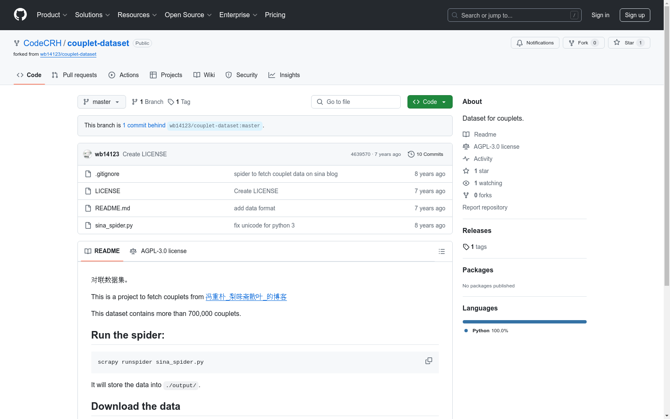Screen dimensions: 670x419
Task: Click the fork icon beside '0 forks'
Action: pyautogui.click(x=466, y=195)
